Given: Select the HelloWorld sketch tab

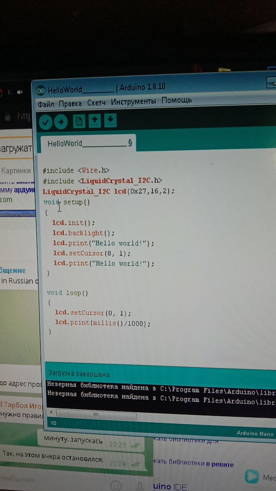Looking at the screenshot, I should click(x=89, y=143).
